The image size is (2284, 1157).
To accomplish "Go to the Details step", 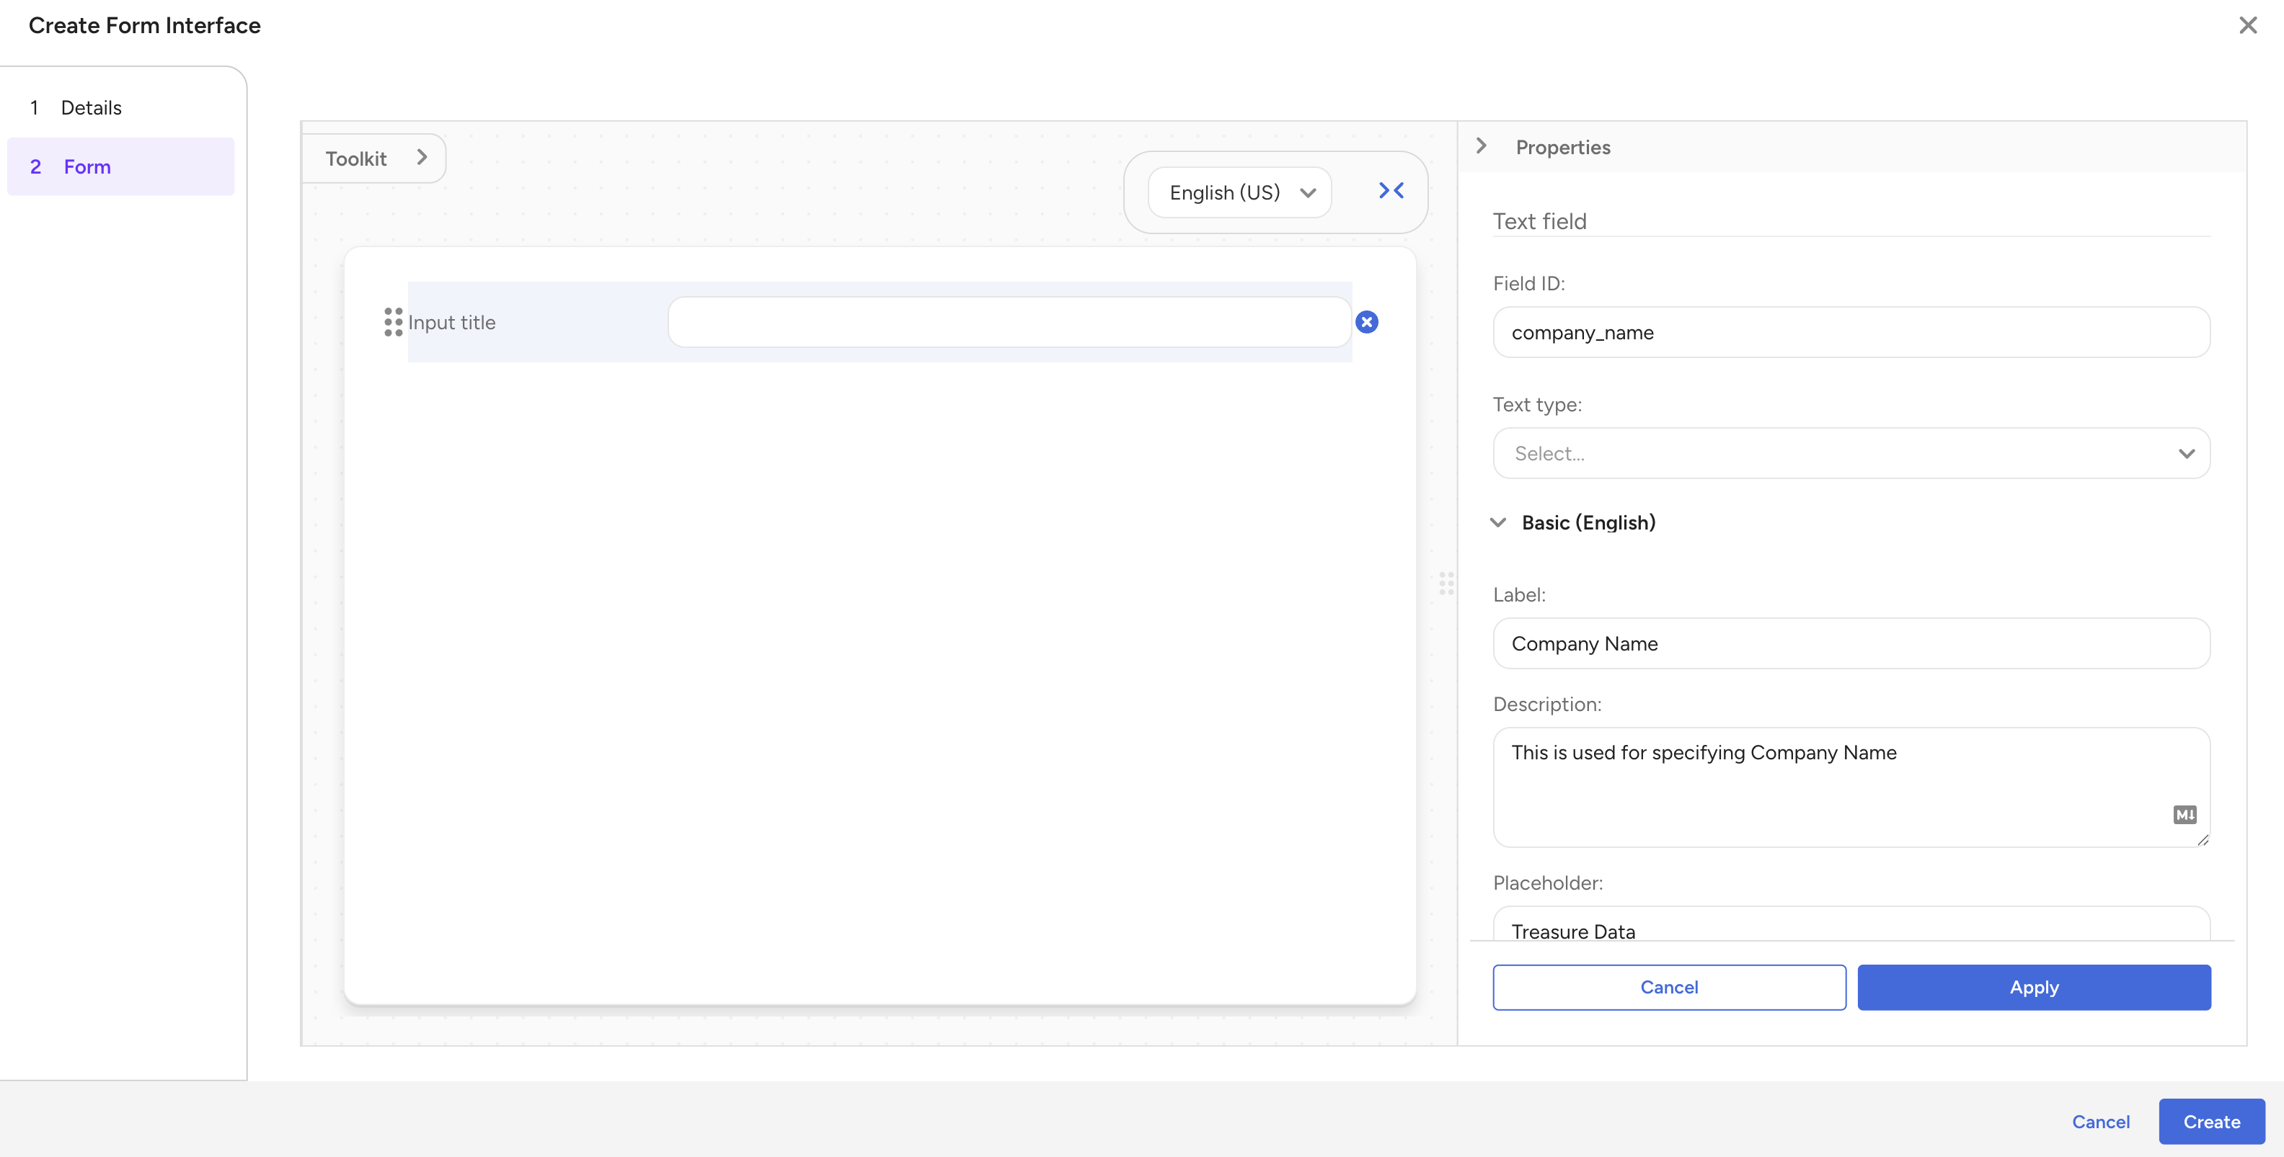I will [90, 108].
